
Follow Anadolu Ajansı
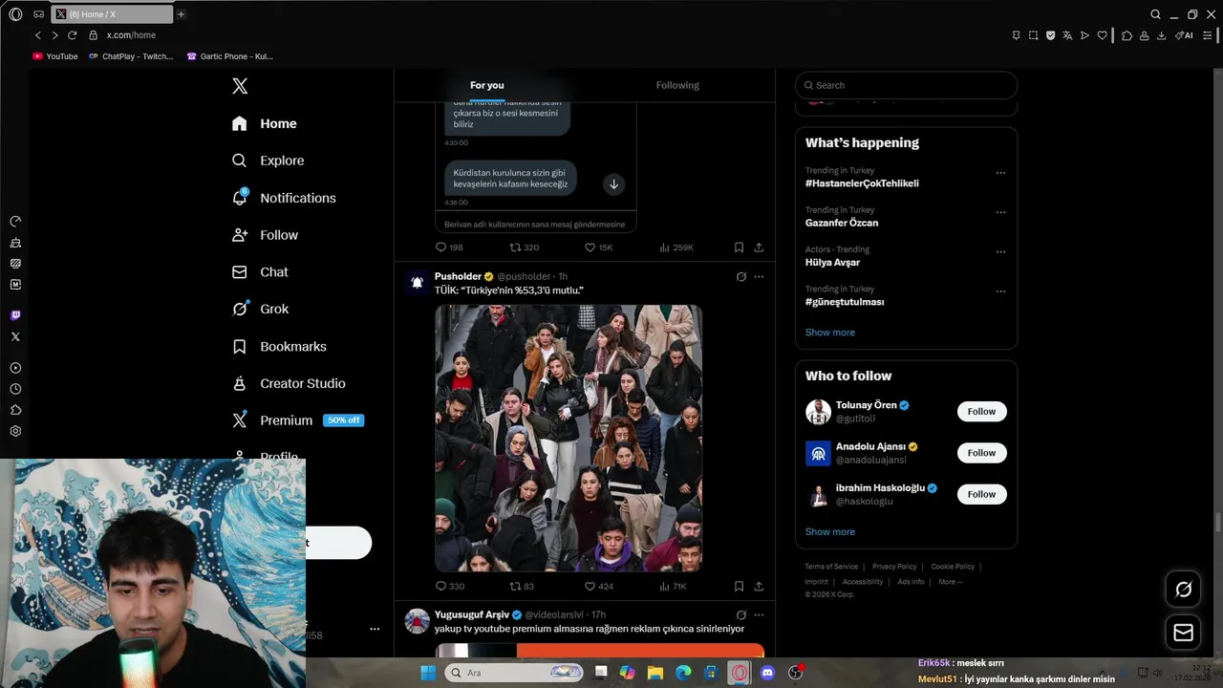[981, 453]
